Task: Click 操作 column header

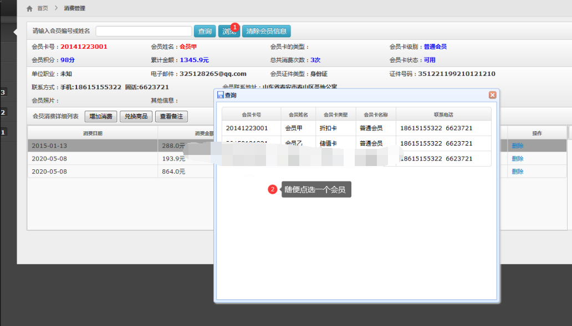Action: tap(537, 133)
